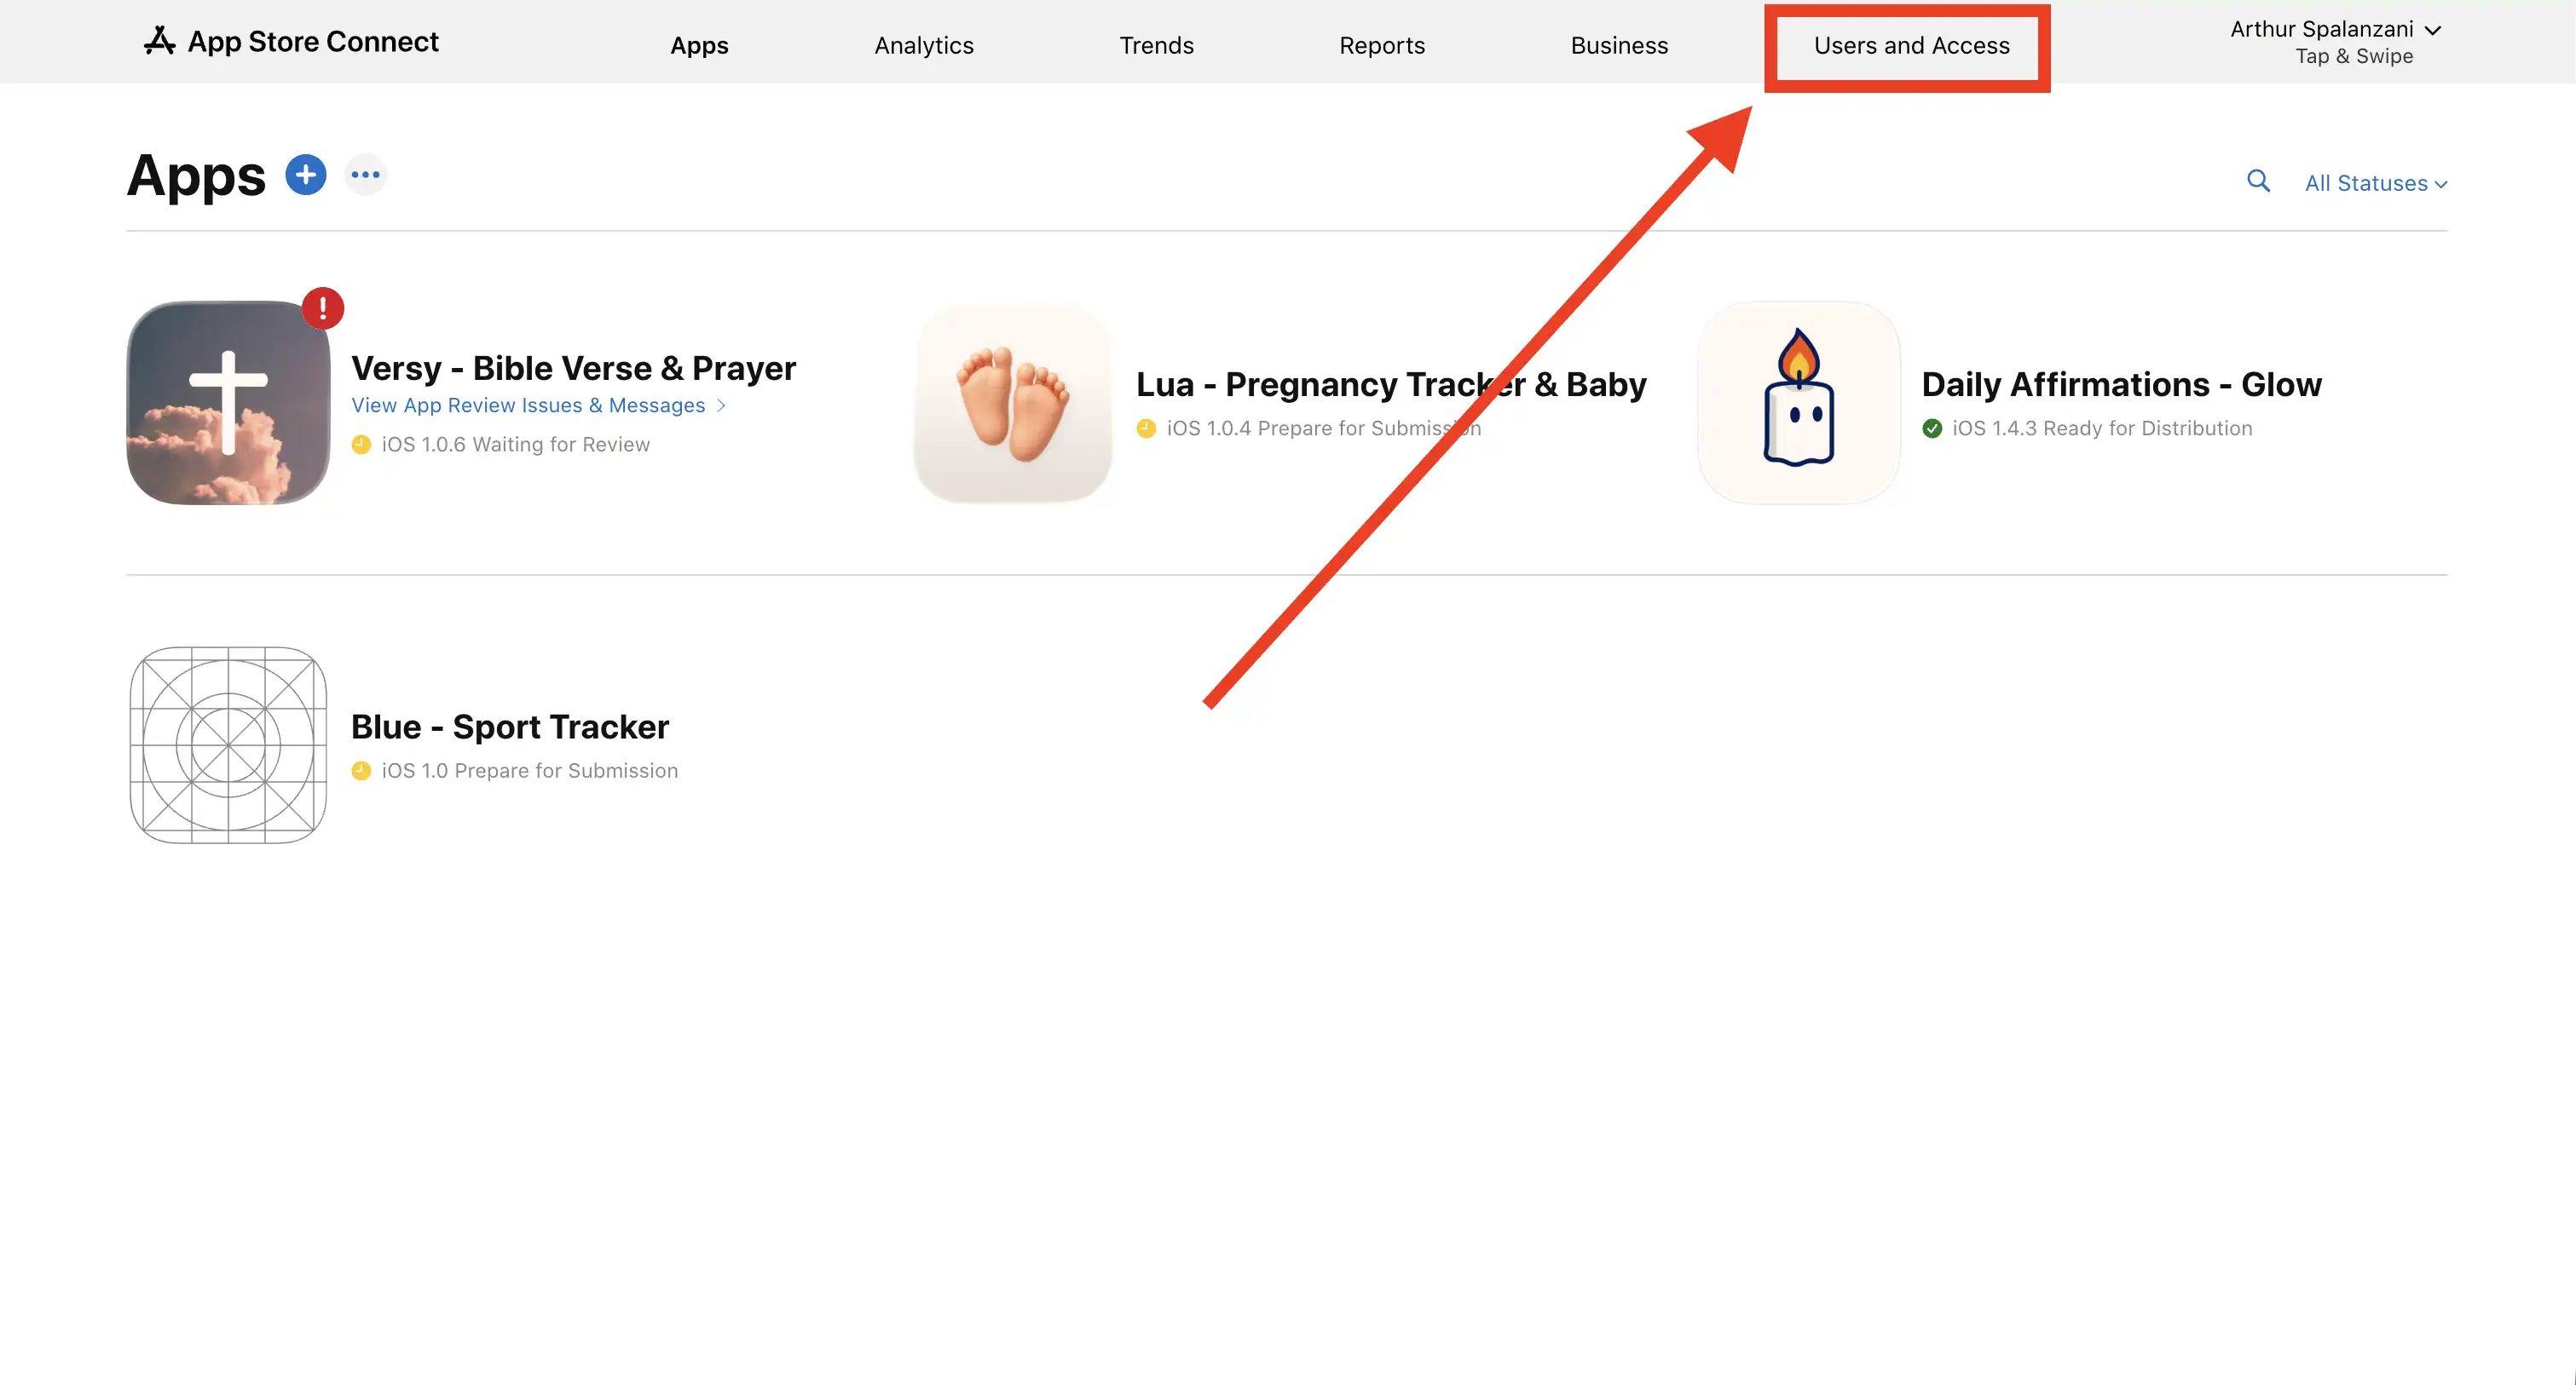Expand the Arthur Spalanzani account menu
Image resolution: width=2576 pixels, height=1385 pixels.
click(x=2335, y=29)
